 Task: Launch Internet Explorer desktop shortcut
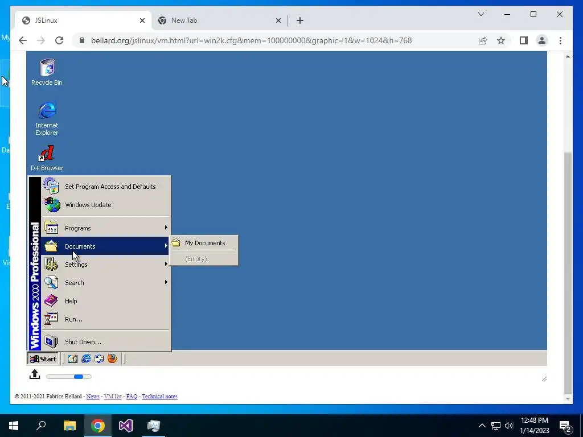(x=47, y=118)
